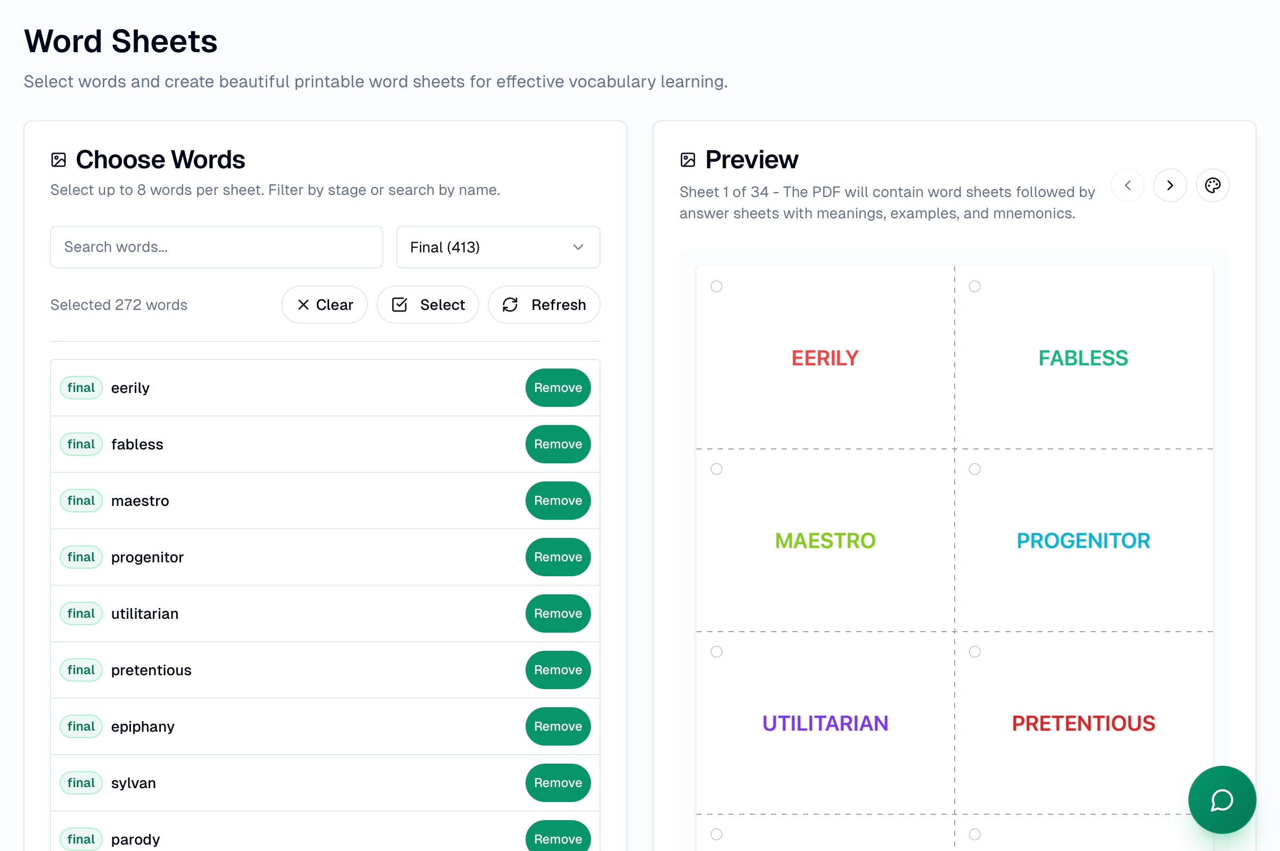Select the radio circle on FABLESS card

click(x=974, y=286)
